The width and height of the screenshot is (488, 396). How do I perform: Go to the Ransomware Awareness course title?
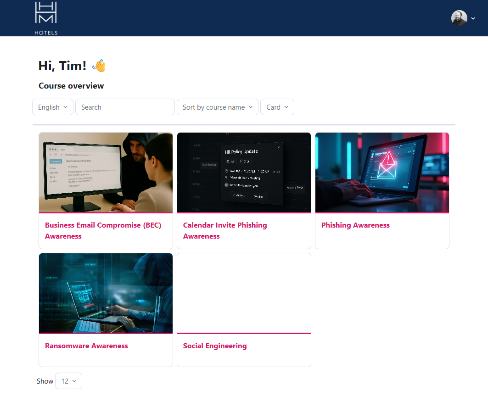(86, 346)
